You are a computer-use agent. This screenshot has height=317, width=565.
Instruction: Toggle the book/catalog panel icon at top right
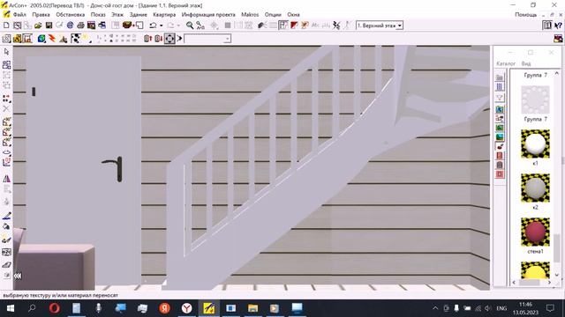click(547, 26)
